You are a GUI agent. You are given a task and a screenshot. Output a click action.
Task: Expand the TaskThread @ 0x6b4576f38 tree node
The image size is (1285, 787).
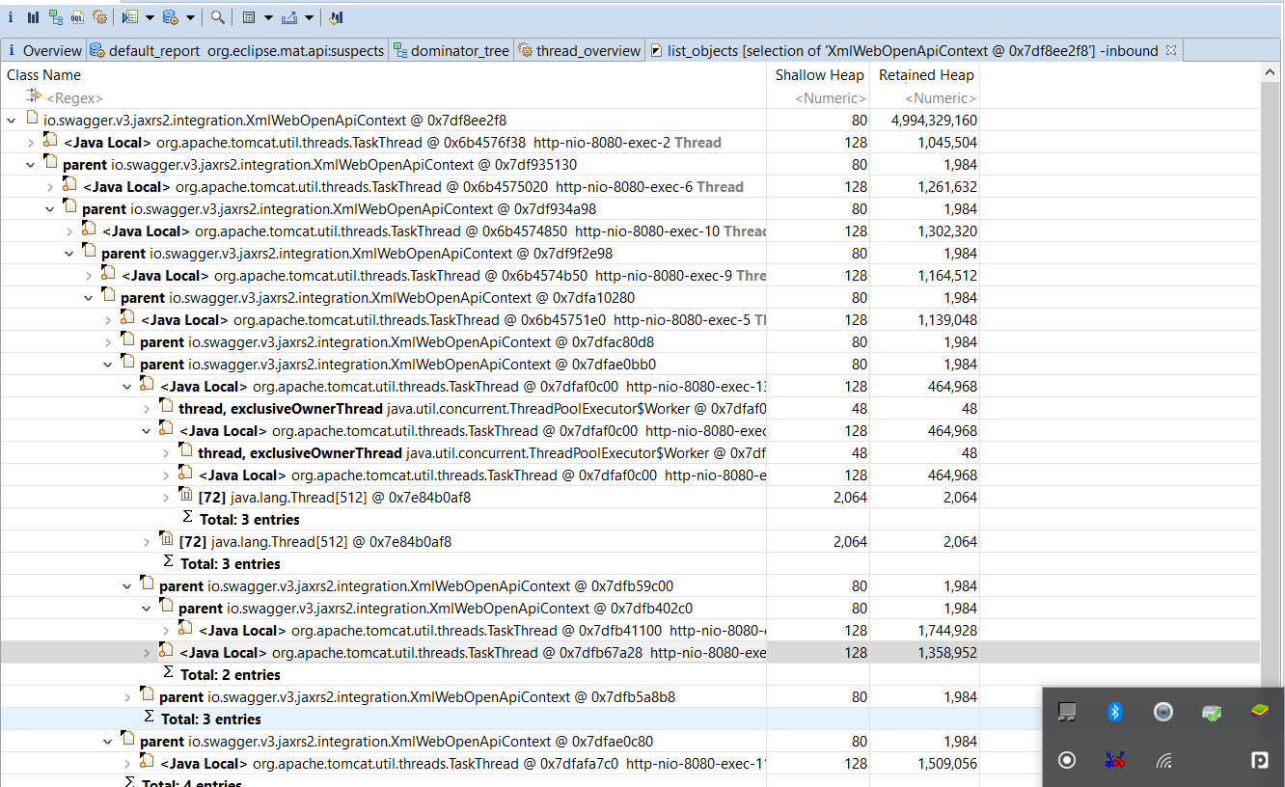click(30, 142)
